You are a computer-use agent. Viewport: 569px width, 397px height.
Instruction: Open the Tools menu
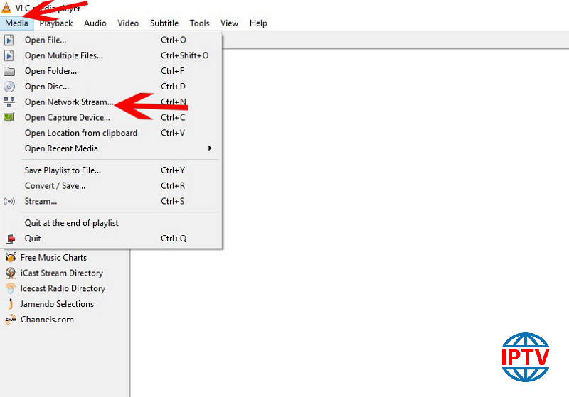pos(200,23)
